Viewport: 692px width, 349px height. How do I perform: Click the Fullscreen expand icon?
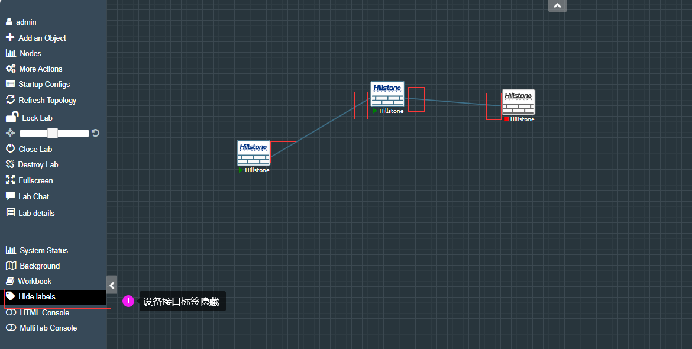[x=10, y=180]
